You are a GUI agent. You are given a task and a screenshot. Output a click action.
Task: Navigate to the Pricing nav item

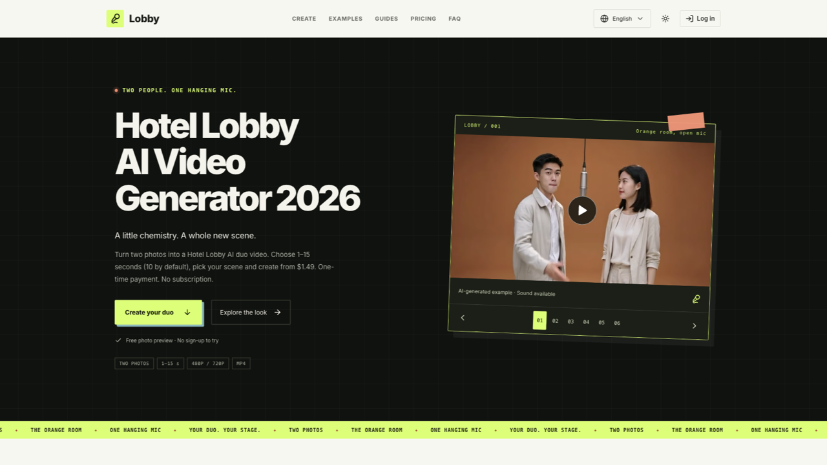[x=423, y=19]
